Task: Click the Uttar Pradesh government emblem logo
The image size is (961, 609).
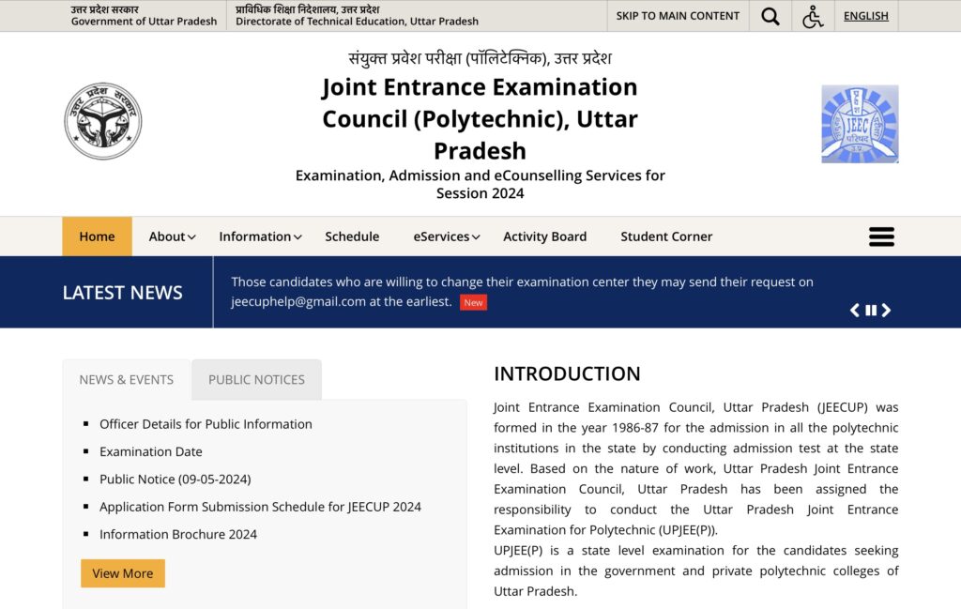Action: tap(103, 121)
